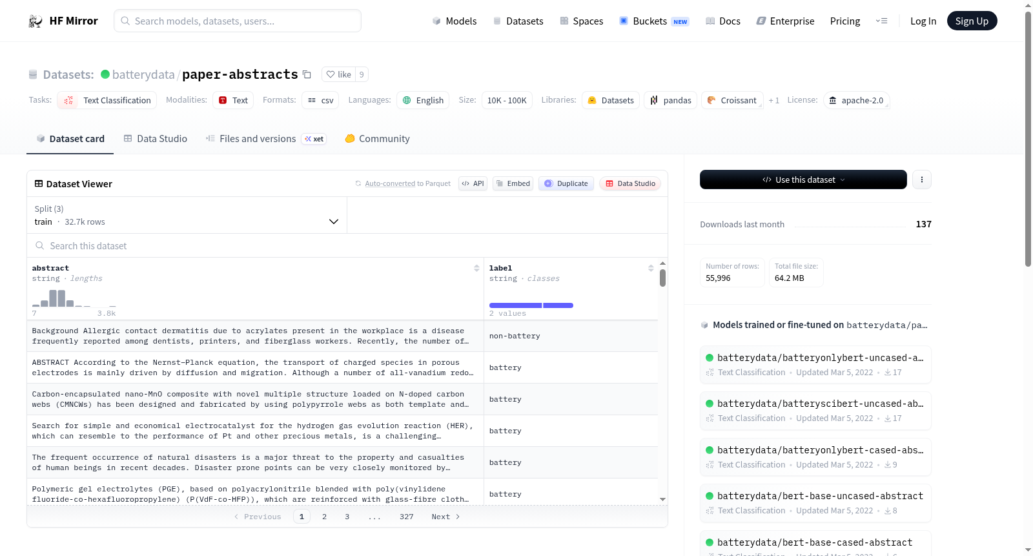
Task: Open the Buckets menu item
Action: pos(654,21)
